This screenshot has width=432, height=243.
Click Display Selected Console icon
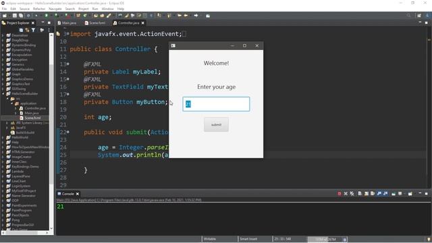(400, 194)
